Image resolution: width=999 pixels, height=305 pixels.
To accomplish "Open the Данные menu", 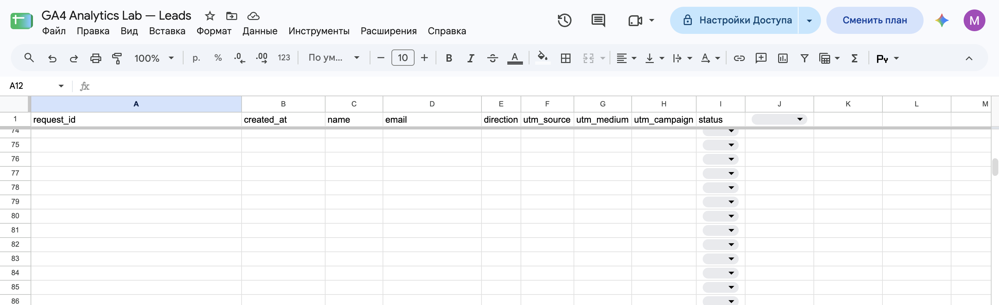I will (x=260, y=31).
